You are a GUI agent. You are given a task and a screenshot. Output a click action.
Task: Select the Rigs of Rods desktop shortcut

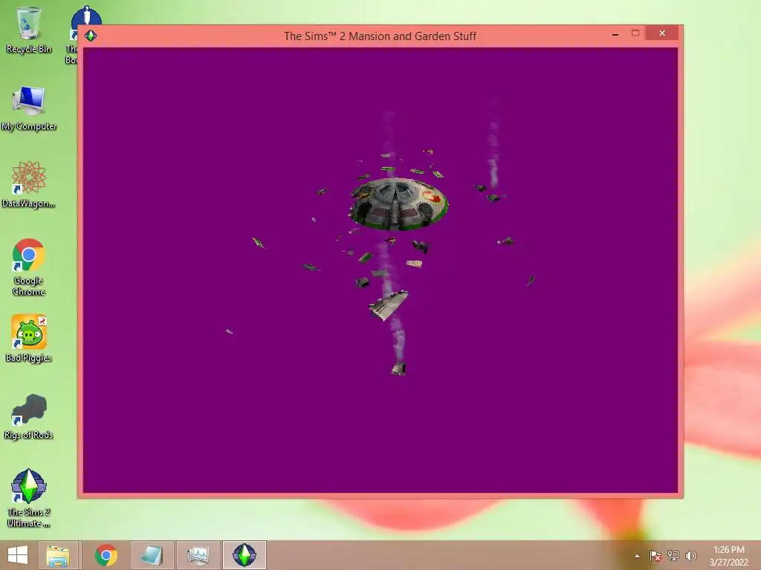(x=29, y=417)
